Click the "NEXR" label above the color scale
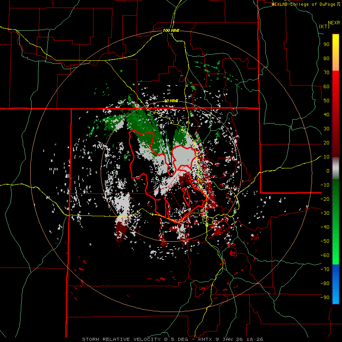This screenshot has height=342, width=342. 334,23
